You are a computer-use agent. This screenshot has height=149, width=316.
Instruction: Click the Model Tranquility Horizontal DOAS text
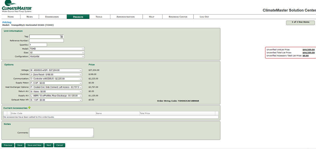pos(28,25)
